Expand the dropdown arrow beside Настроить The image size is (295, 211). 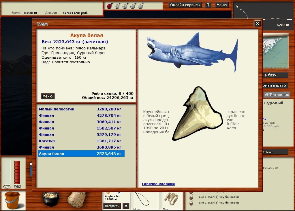[x=126, y=206]
